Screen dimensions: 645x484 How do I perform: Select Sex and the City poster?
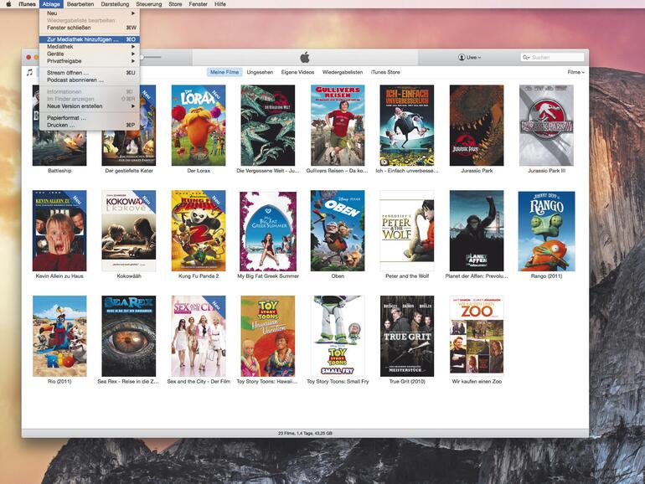click(199, 336)
